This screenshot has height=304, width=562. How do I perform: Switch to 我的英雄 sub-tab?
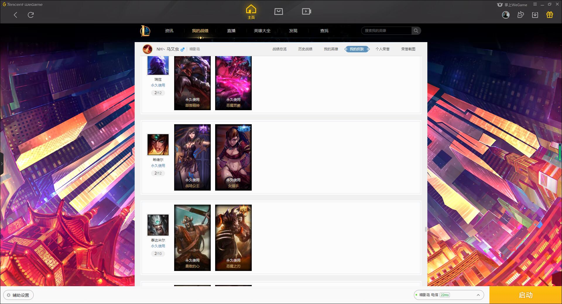click(x=331, y=49)
